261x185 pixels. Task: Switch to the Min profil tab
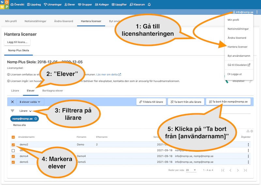[11, 21]
